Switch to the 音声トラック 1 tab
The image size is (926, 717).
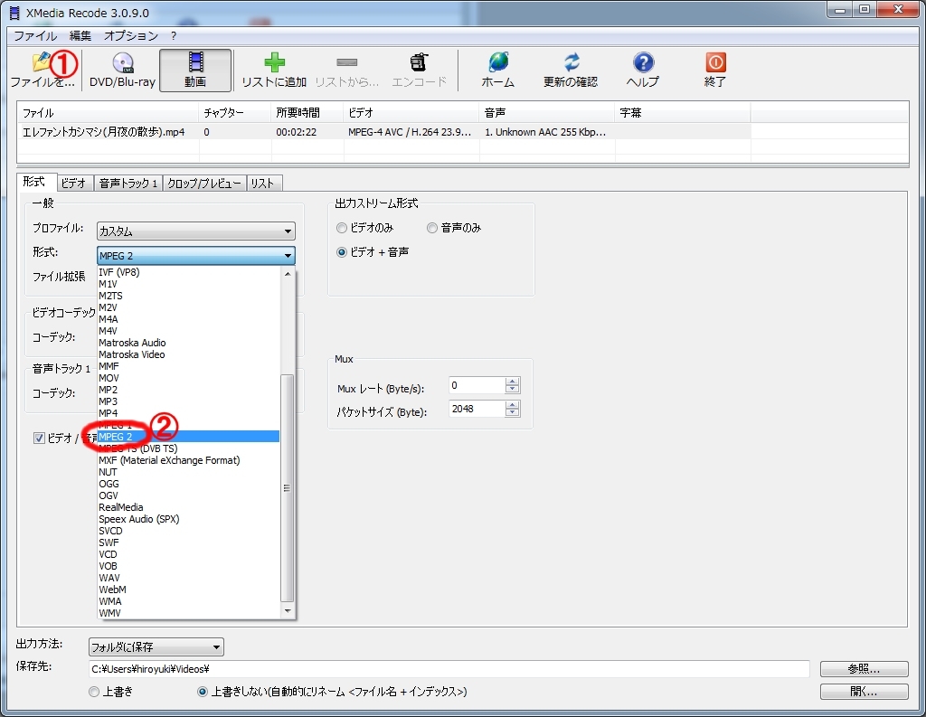coord(128,183)
